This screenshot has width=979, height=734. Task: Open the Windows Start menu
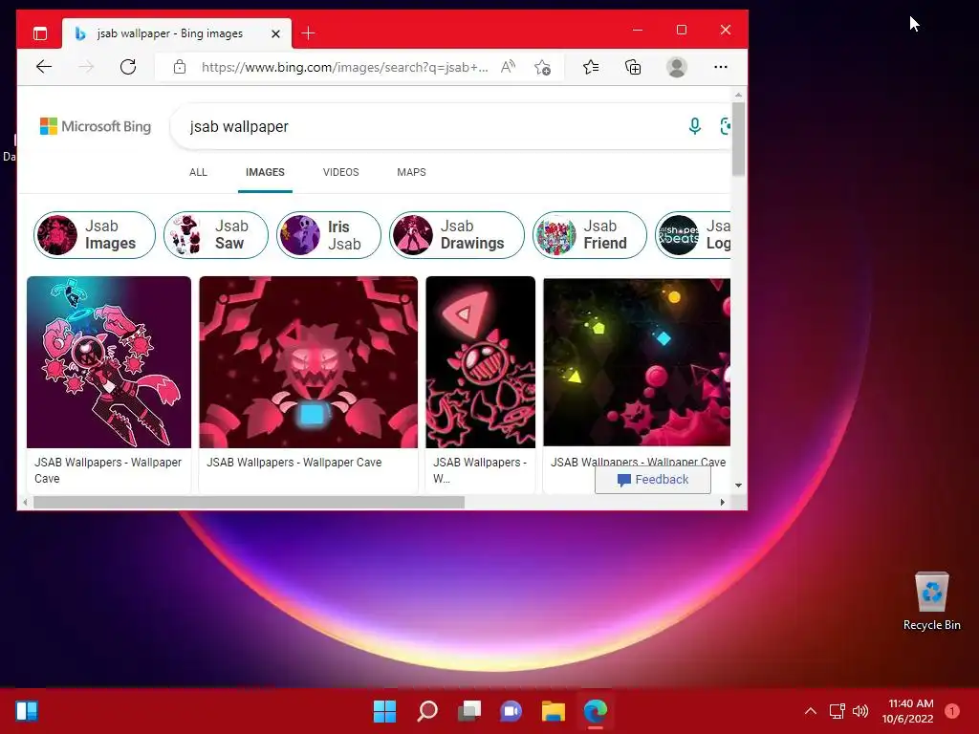coord(384,711)
